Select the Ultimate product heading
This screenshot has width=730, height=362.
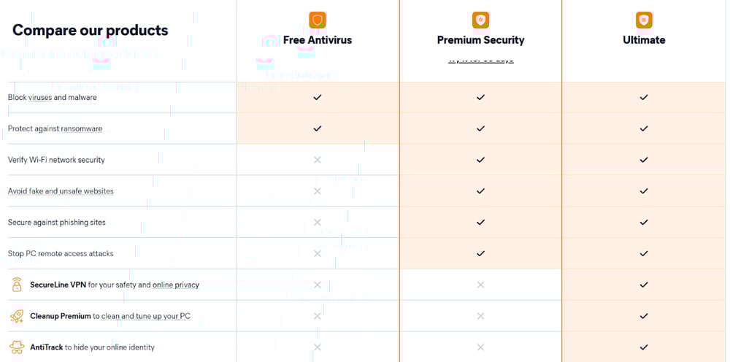point(644,40)
